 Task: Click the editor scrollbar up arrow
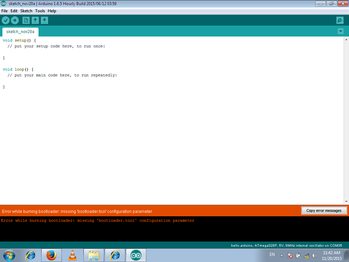[346, 40]
